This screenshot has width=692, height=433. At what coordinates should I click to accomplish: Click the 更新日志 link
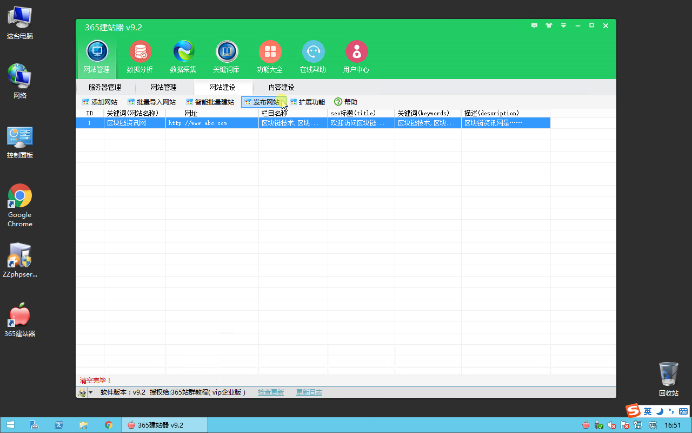(309, 392)
